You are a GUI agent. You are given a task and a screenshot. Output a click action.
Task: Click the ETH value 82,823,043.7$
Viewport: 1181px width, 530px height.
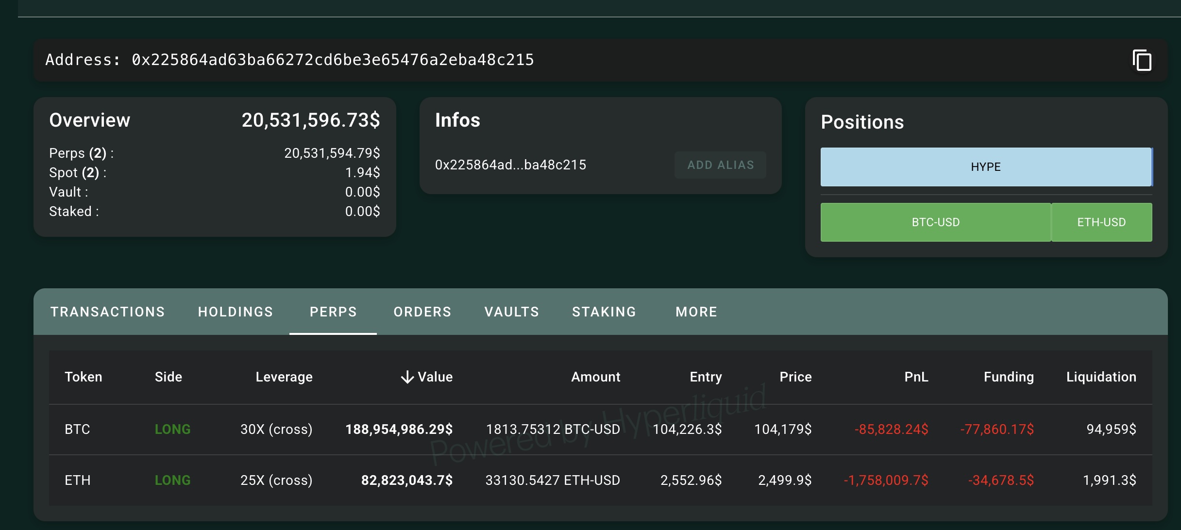(x=407, y=480)
